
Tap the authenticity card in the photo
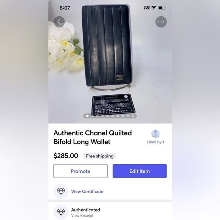(x=113, y=104)
